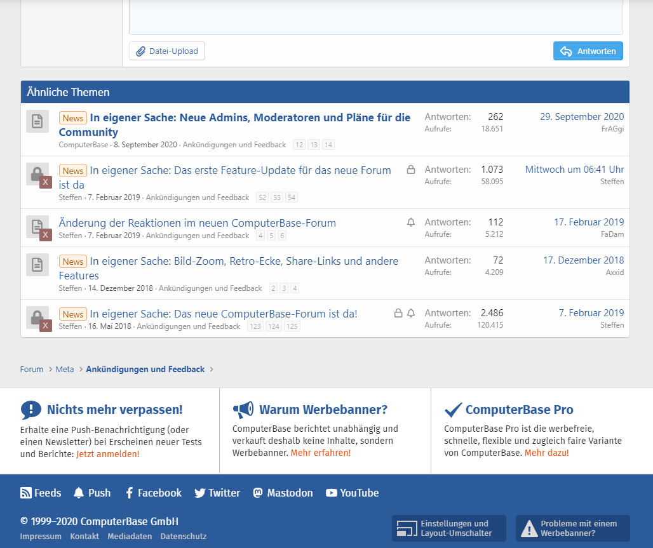Click bell icon in 'Änderung der Reaktionen' row
This screenshot has height=548, width=653.
coord(410,222)
